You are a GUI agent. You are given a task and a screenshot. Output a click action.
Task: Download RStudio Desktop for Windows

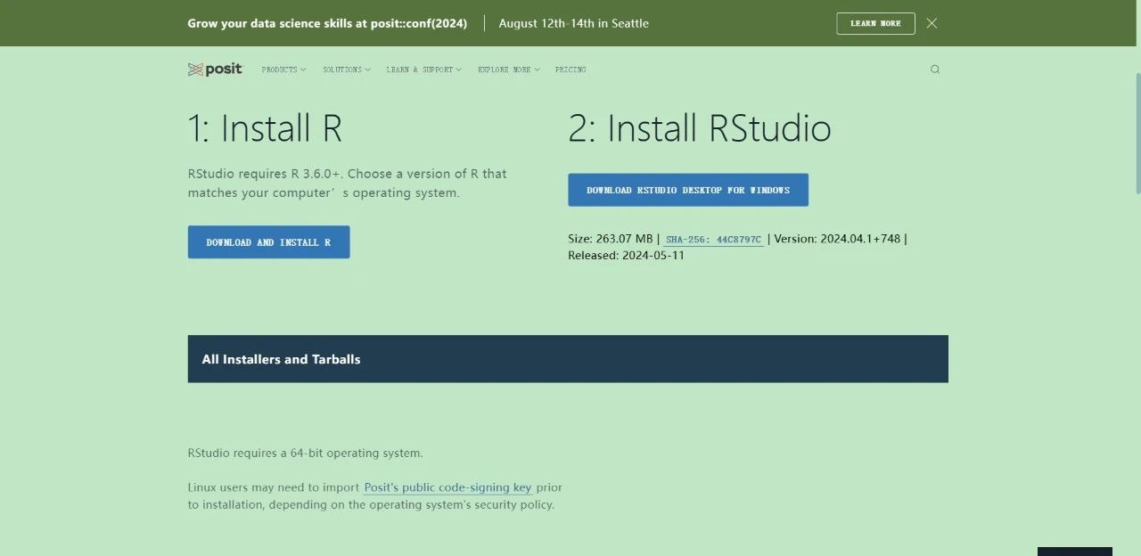tap(688, 190)
